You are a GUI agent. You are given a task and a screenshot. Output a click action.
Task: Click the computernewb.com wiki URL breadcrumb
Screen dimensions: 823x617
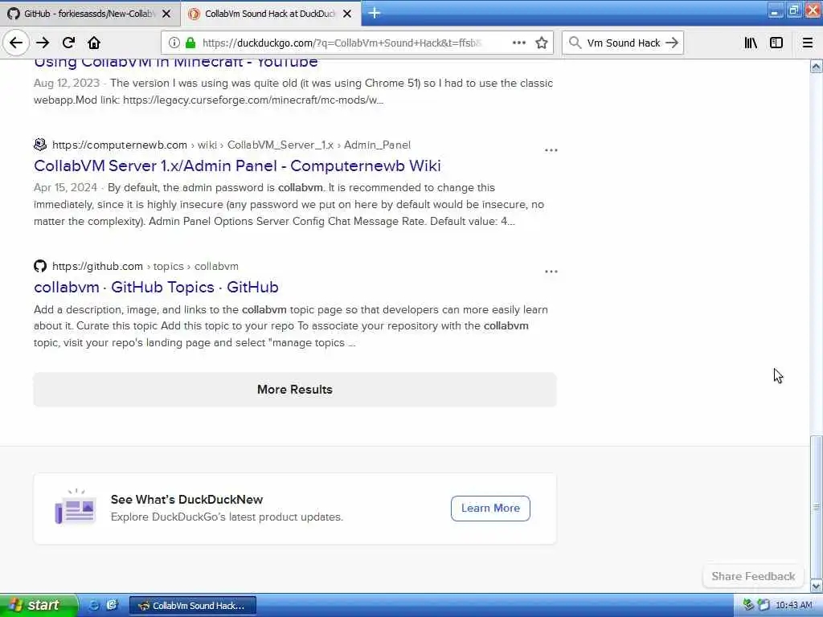pos(231,145)
